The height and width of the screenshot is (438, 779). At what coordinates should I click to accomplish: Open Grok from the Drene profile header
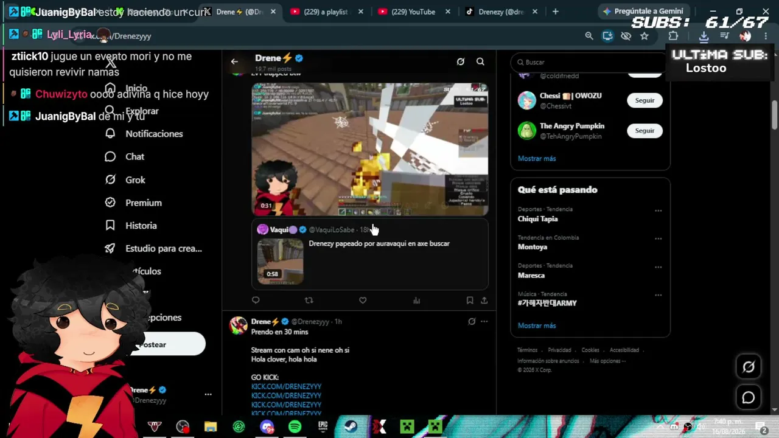coord(461,61)
